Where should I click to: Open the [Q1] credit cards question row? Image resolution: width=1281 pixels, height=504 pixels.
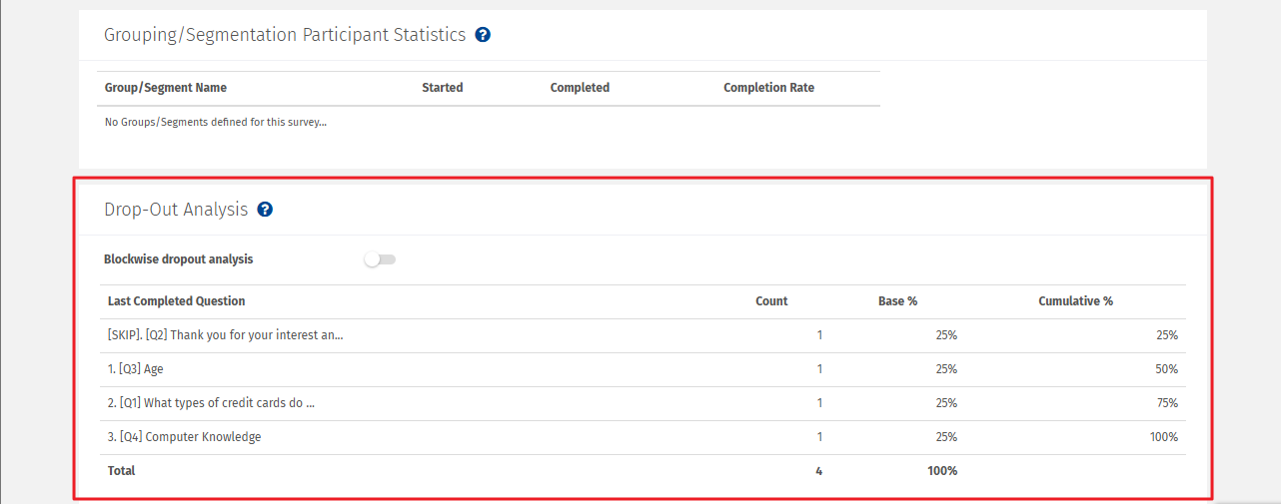click(212, 403)
